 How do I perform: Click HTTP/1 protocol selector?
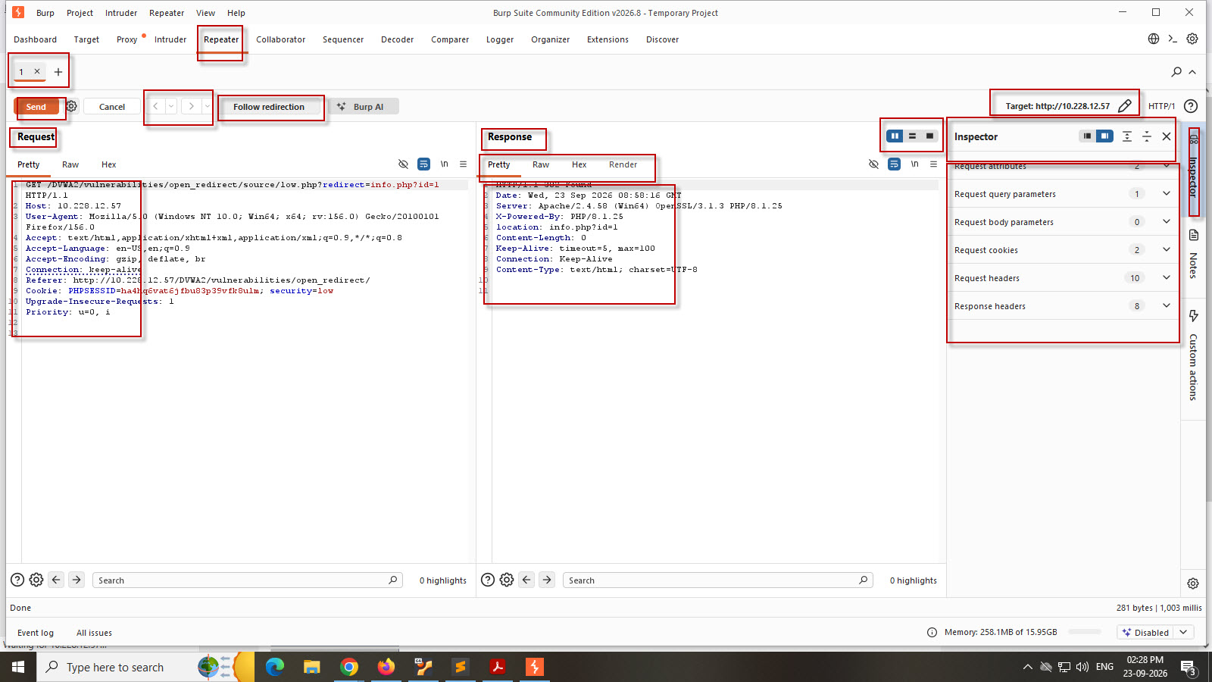(1161, 106)
